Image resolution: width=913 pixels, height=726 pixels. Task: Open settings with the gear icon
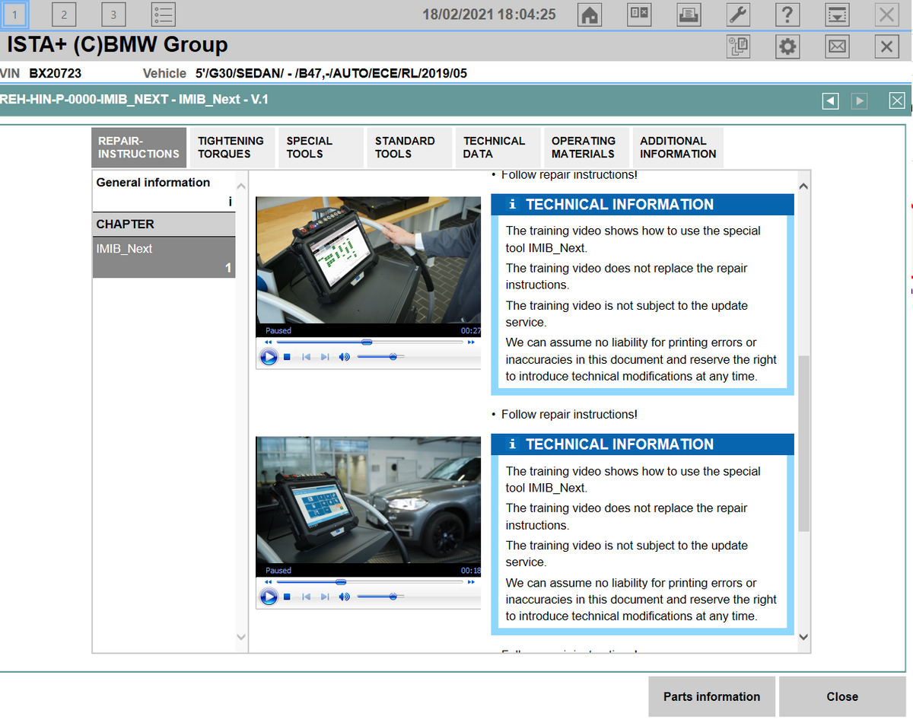point(787,46)
